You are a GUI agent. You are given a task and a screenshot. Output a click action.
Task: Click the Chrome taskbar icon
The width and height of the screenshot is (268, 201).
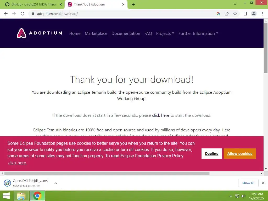tap(37, 196)
